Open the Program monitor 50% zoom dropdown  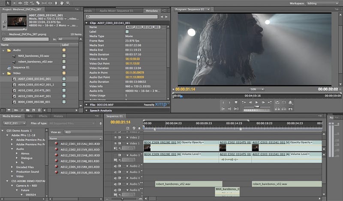click(x=256, y=89)
